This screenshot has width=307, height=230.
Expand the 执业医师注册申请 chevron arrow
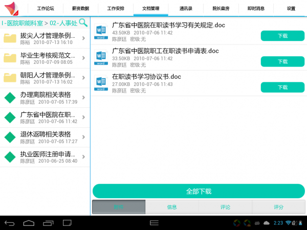click(x=83, y=156)
